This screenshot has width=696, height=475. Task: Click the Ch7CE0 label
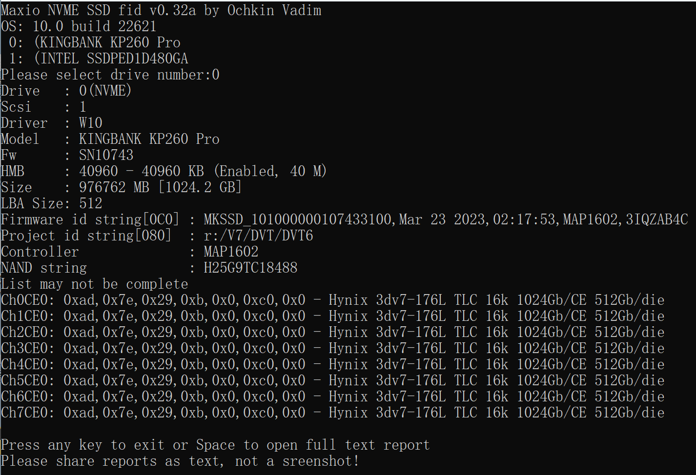pos(27,413)
